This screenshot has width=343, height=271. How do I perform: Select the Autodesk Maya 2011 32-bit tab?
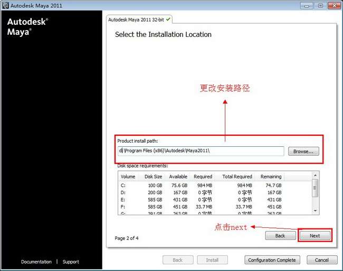[x=139, y=19]
